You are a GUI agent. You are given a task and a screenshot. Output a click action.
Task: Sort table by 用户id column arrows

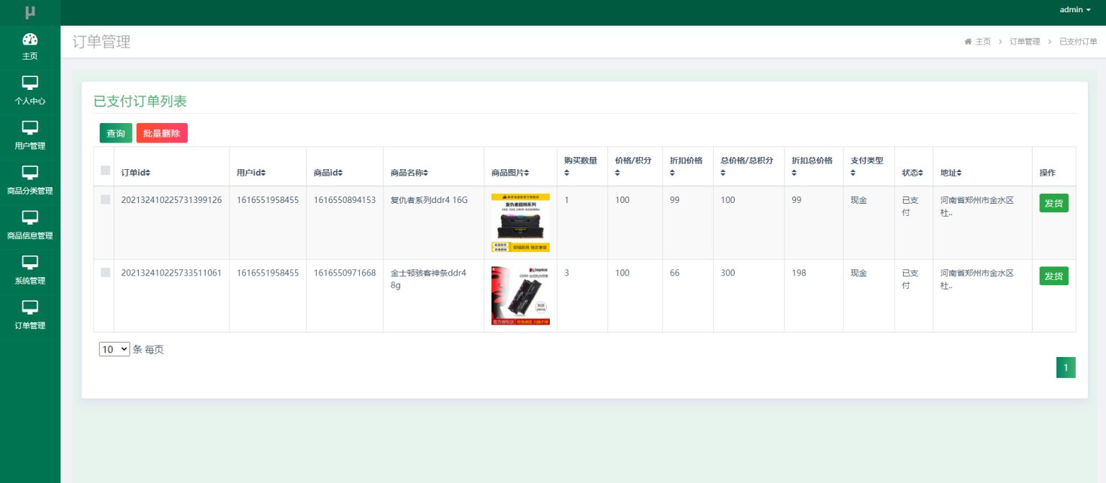[263, 173]
